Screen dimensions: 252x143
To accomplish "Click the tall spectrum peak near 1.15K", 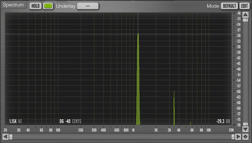I will pyautogui.click(x=138, y=79).
